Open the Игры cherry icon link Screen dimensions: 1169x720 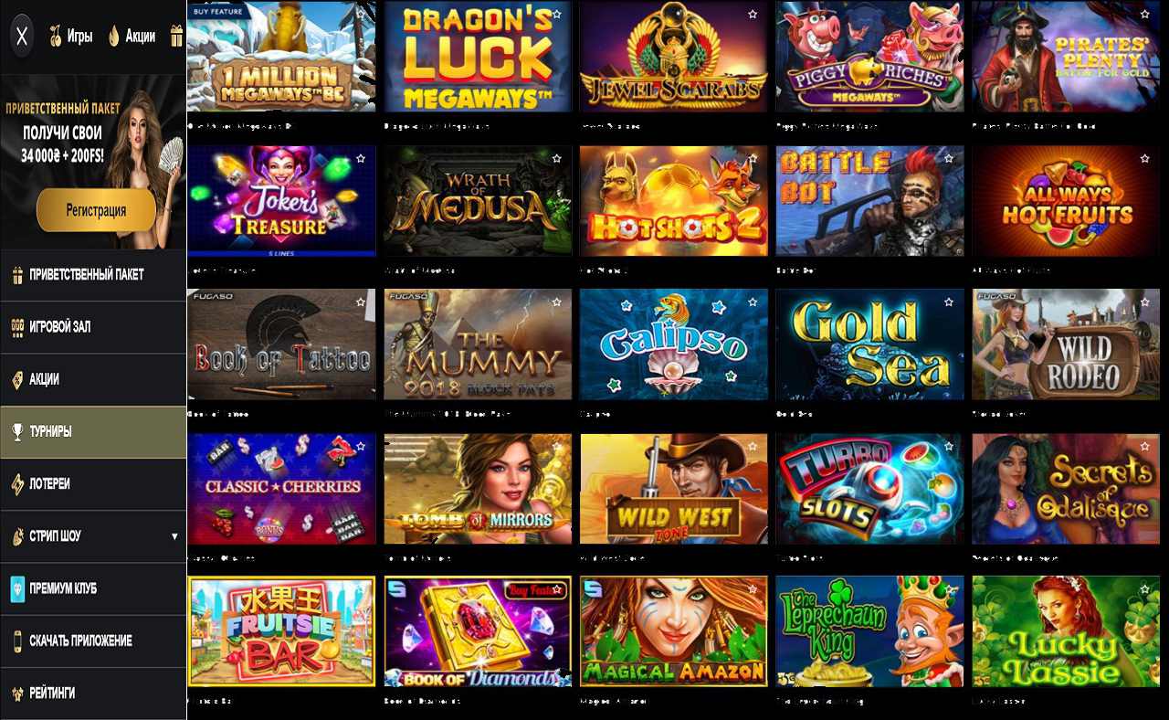(x=71, y=37)
